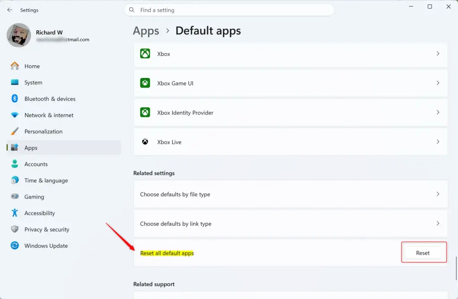Click the Default apps page title

click(x=208, y=31)
